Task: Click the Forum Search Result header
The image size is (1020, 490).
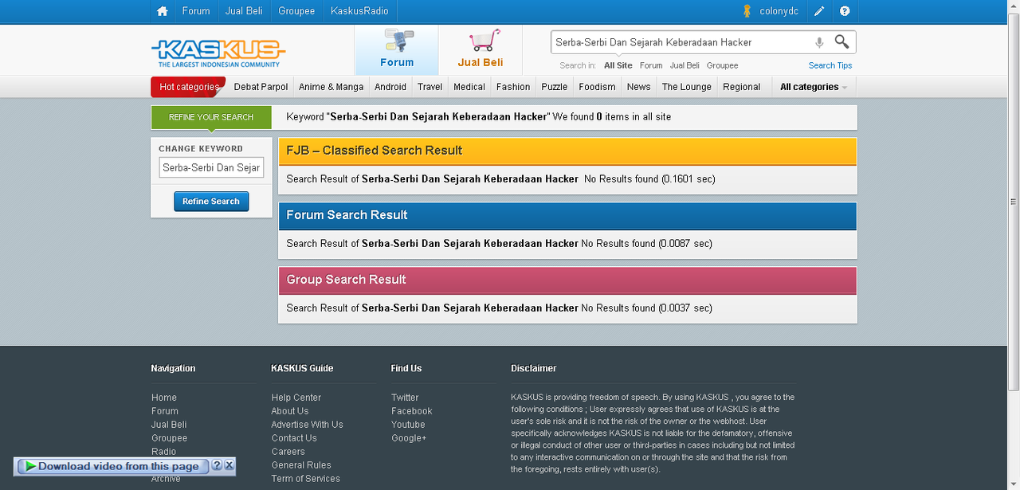Action: pyautogui.click(x=567, y=215)
